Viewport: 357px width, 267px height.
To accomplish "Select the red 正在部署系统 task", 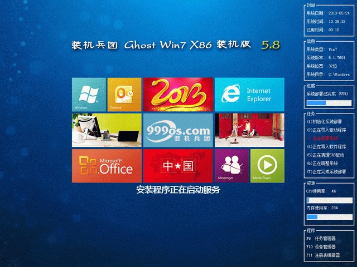I will tap(322, 139).
